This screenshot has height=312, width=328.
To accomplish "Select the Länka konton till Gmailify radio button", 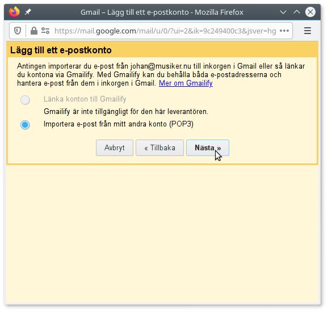I will [25, 100].
